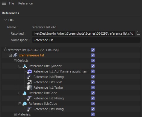Open the hamburger menu icon
This screenshot has width=142, height=117.
[4, 3]
